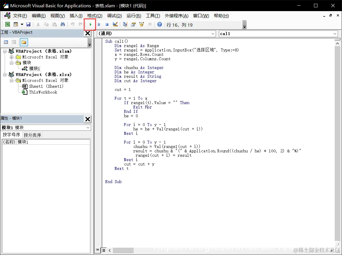Open the 调试(D) menu

coord(114,16)
